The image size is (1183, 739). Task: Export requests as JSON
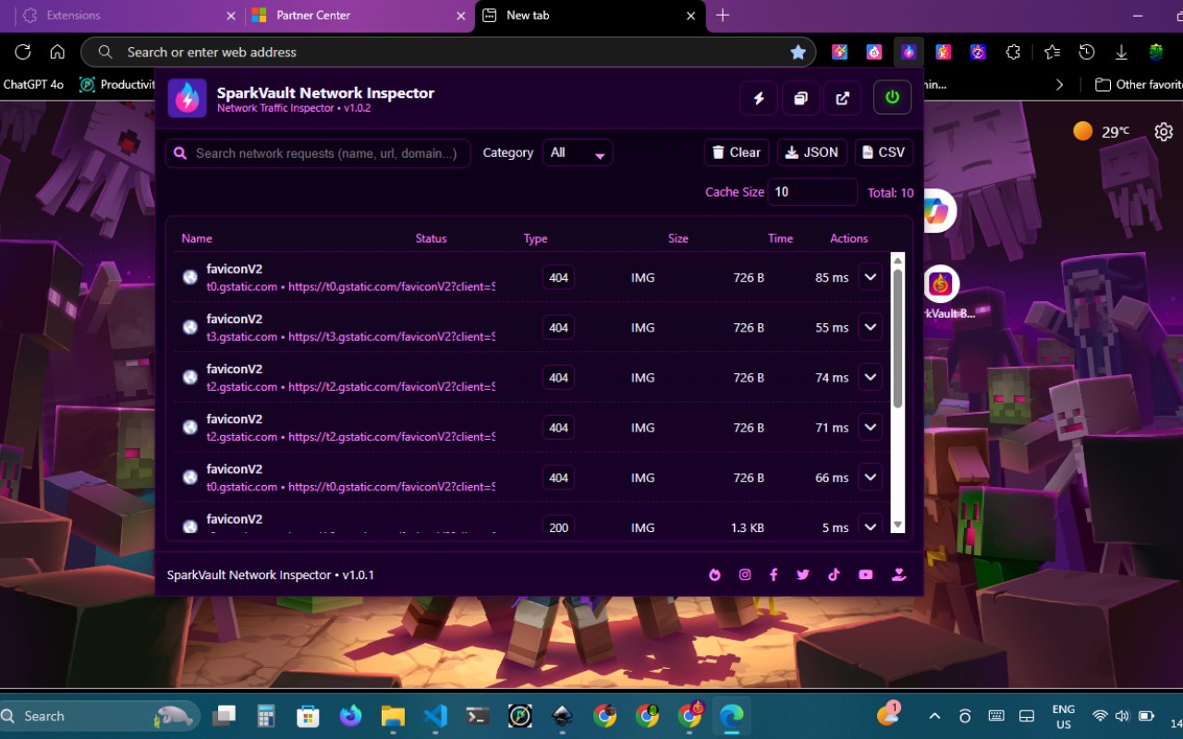811,152
